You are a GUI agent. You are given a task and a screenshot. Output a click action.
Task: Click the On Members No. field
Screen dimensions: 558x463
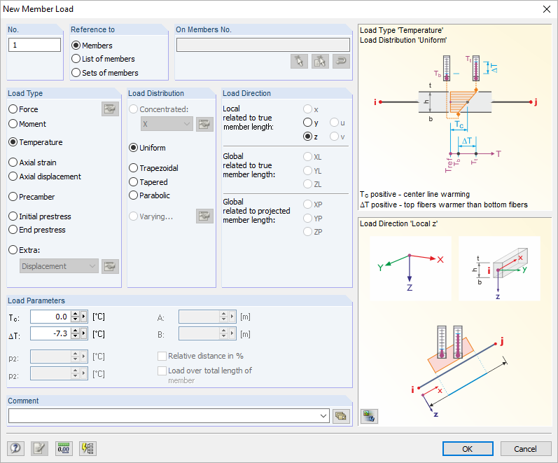(263, 45)
